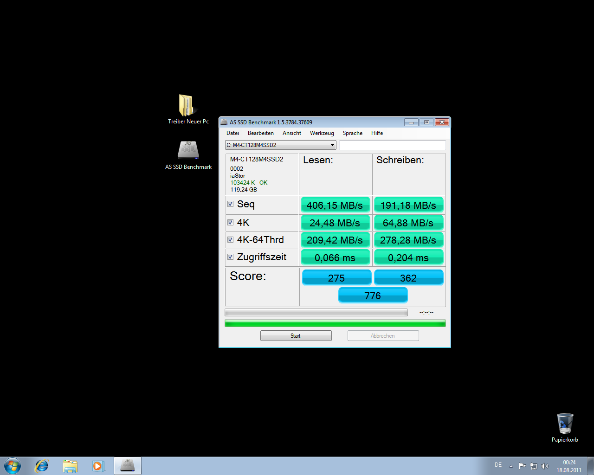Click write access time 0,204 ms
Viewport: 594px width, 475px height.
(408, 257)
